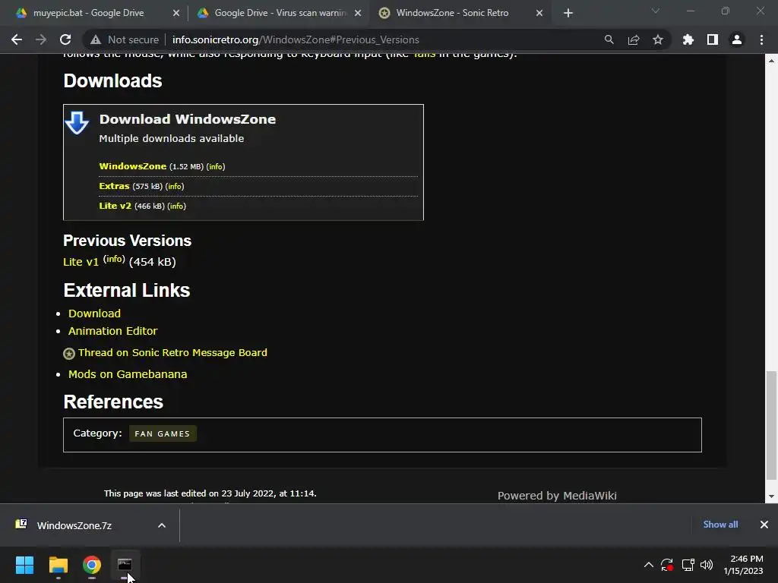Bookmark this page with the star icon
This screenshot has width=778, height=583.
click(658, 39)
